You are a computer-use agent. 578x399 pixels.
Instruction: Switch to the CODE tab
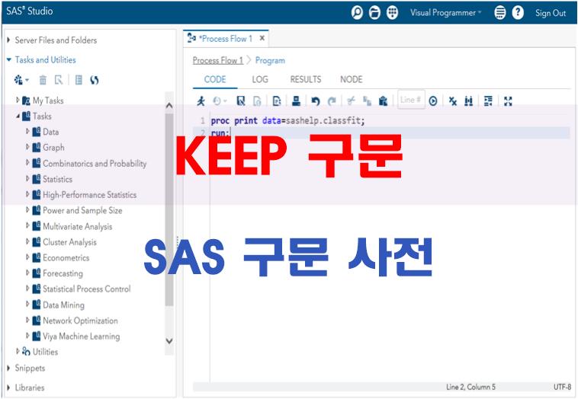(x=215, y=79)
